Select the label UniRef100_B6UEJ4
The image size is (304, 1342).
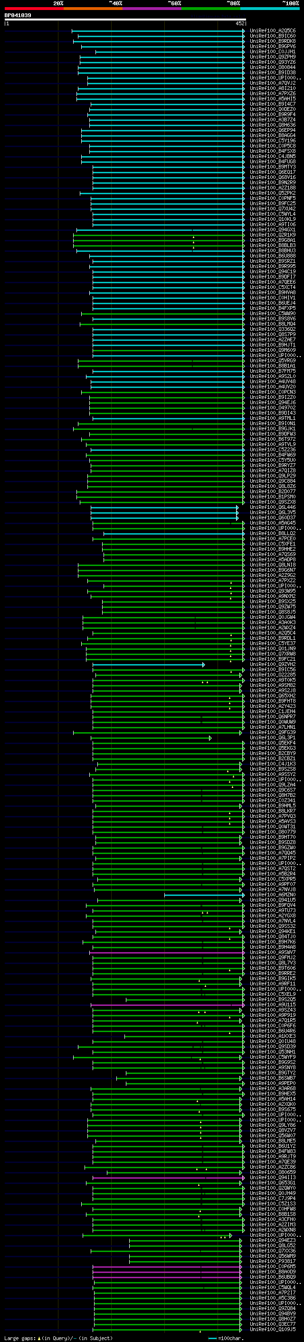coord(273,303)
